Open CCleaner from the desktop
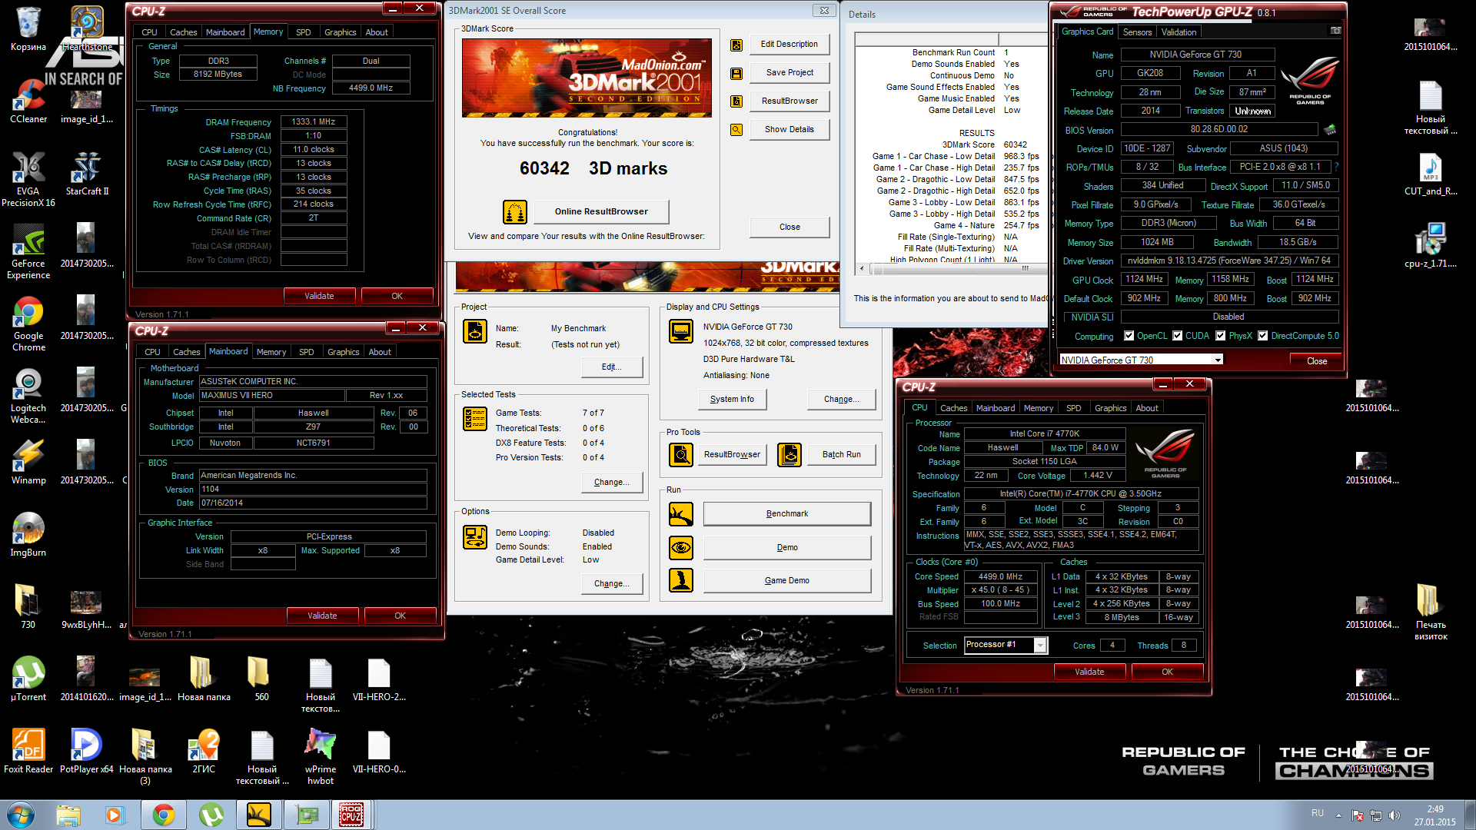The height and width of the screenshot is (830, 1476). [x=28, y=102]
